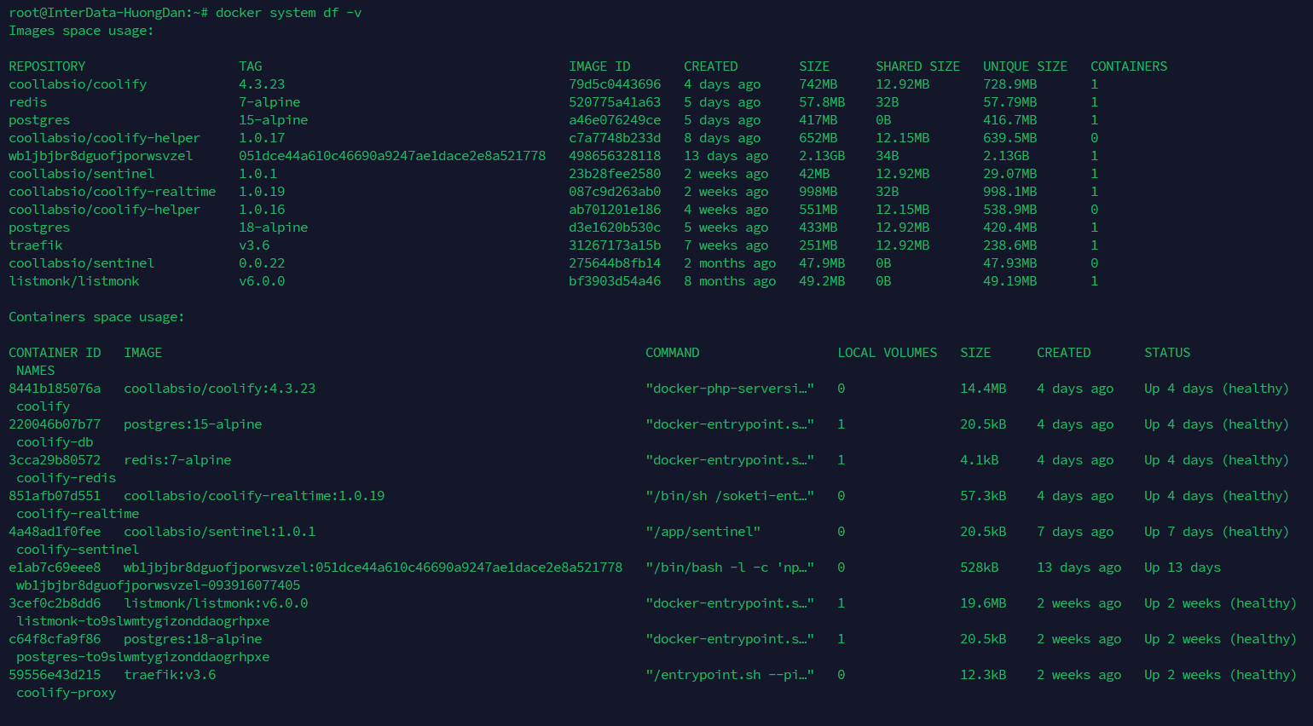Click the 7-alpine tag
The width and height of the screenshot is (1313, 726).
point(269,102)
